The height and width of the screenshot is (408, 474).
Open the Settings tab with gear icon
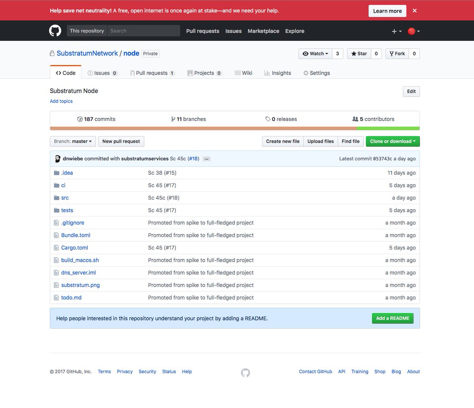[x=316, y=73]
